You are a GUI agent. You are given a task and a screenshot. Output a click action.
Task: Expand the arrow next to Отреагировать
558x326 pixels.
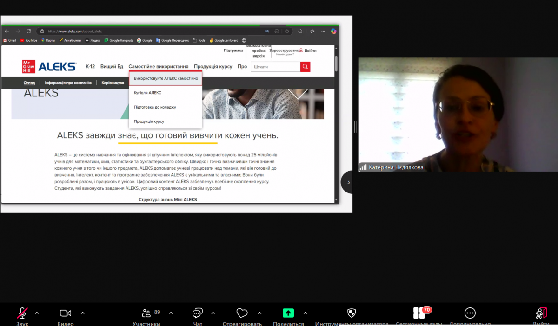click(x=259, y=313)
